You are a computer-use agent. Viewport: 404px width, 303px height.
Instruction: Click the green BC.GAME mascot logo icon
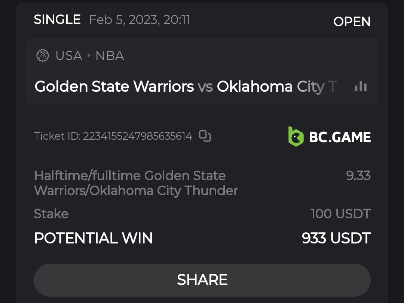(296, 136)
